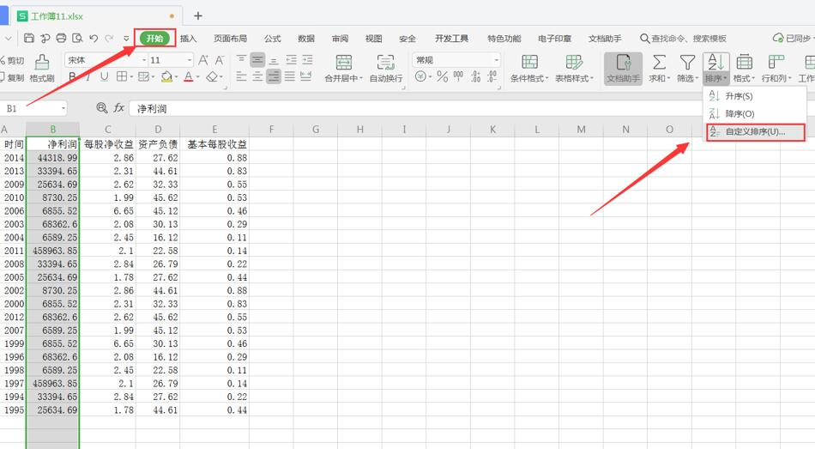Decrease decimal places icon
Viewport: 815px width, 449px height.
click(x=492, y=77)
